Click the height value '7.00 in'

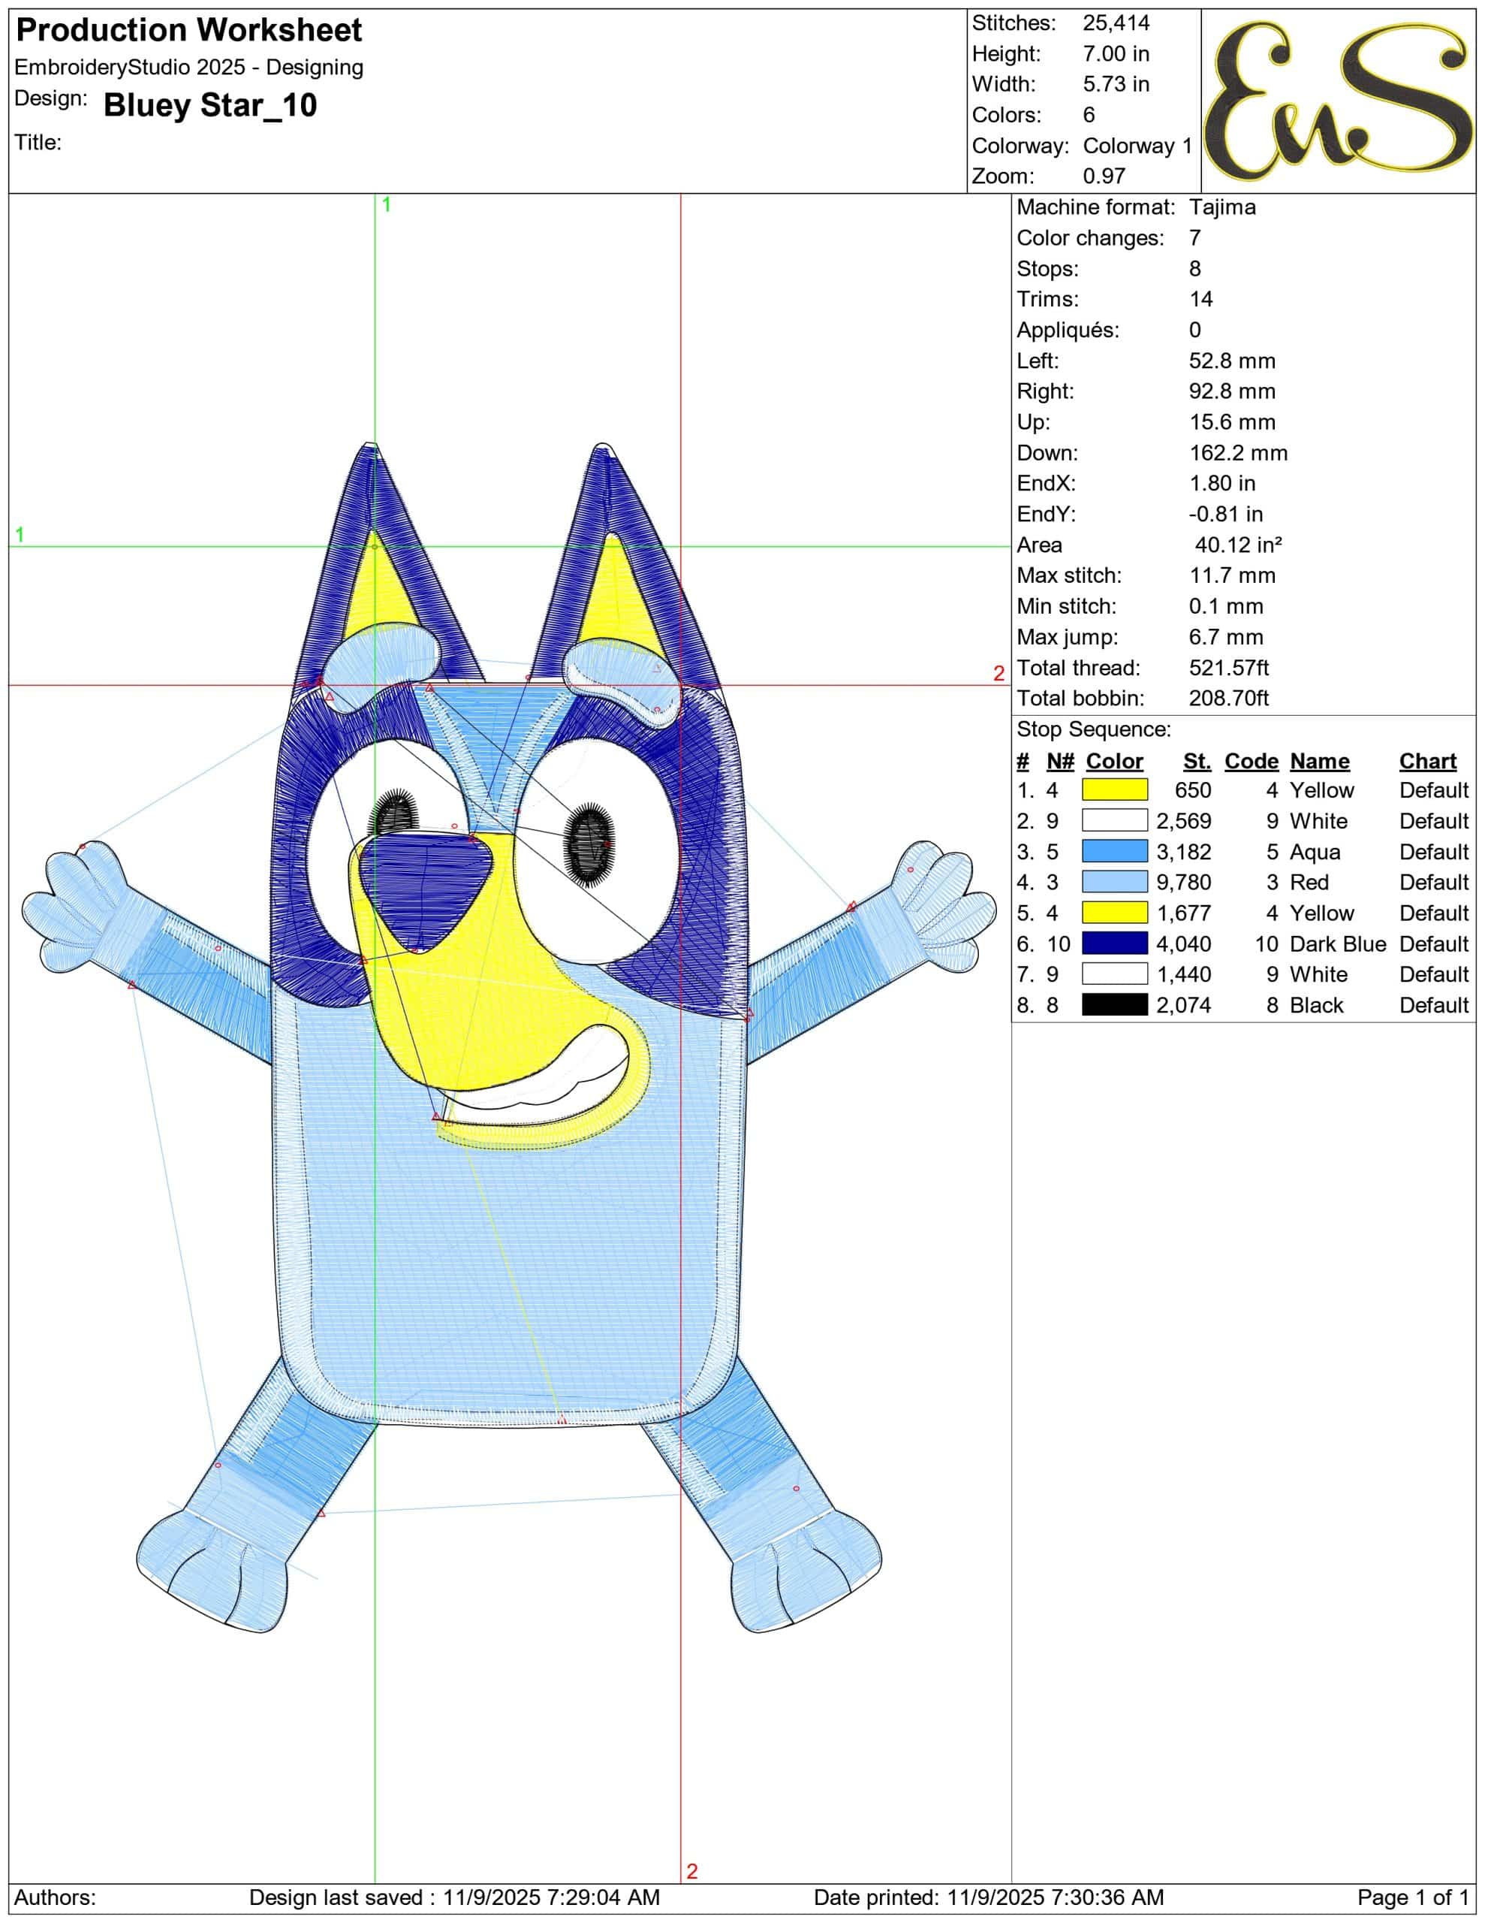1116,54
